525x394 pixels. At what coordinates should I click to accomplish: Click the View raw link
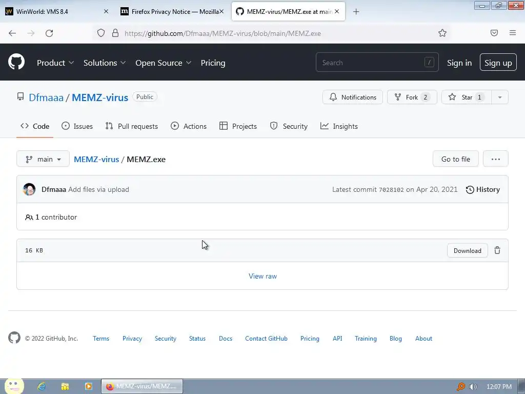[262, 276]
